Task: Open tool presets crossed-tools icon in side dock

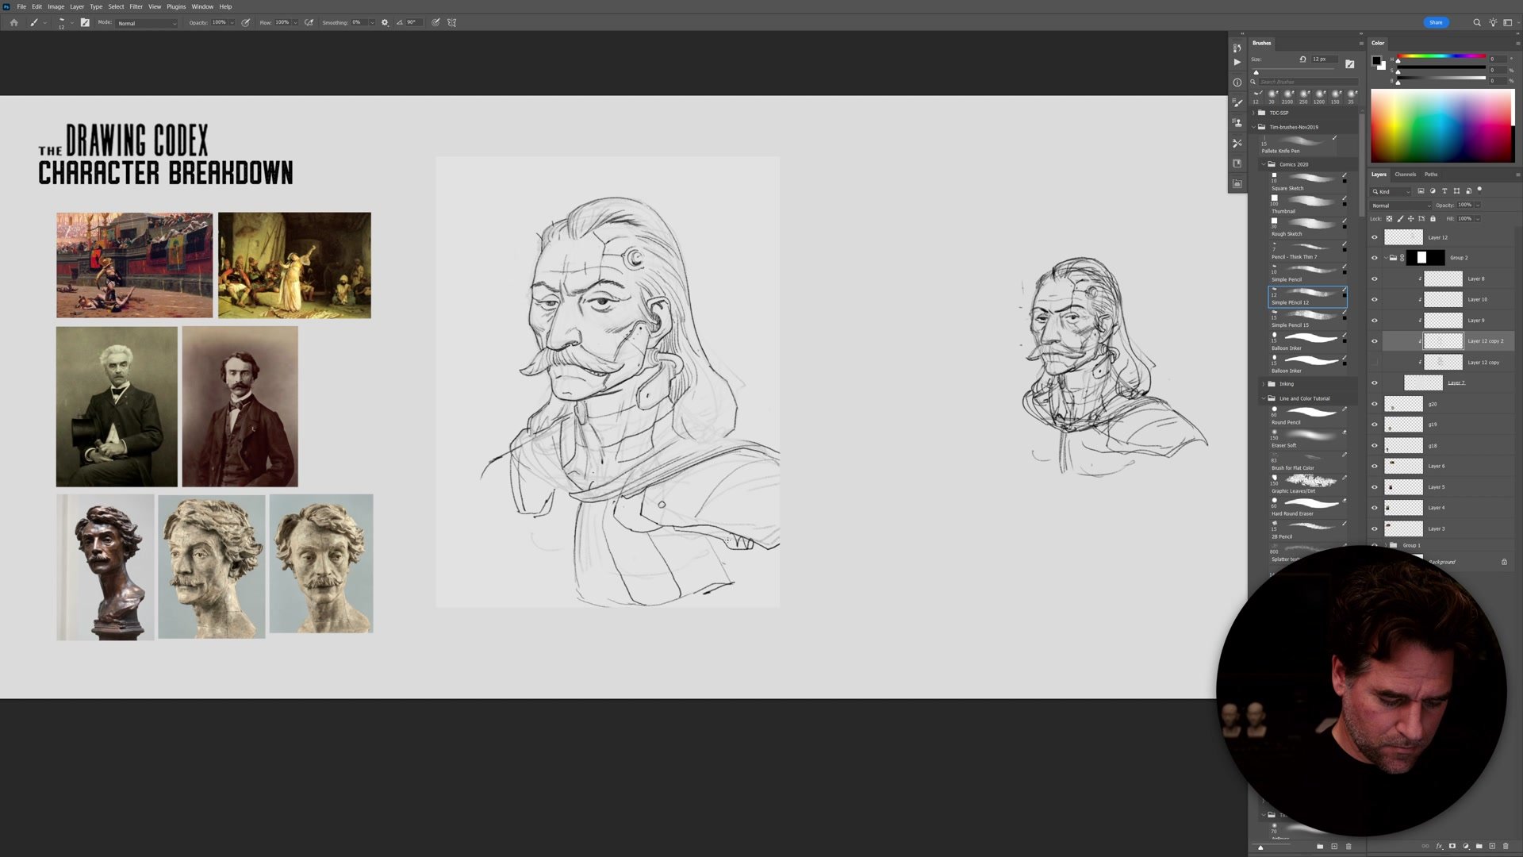Action: 1237,144
